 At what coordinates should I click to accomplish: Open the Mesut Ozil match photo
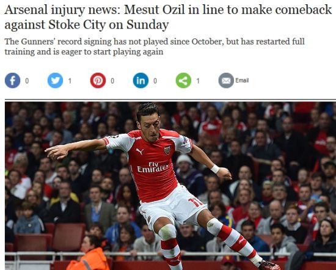170,186
